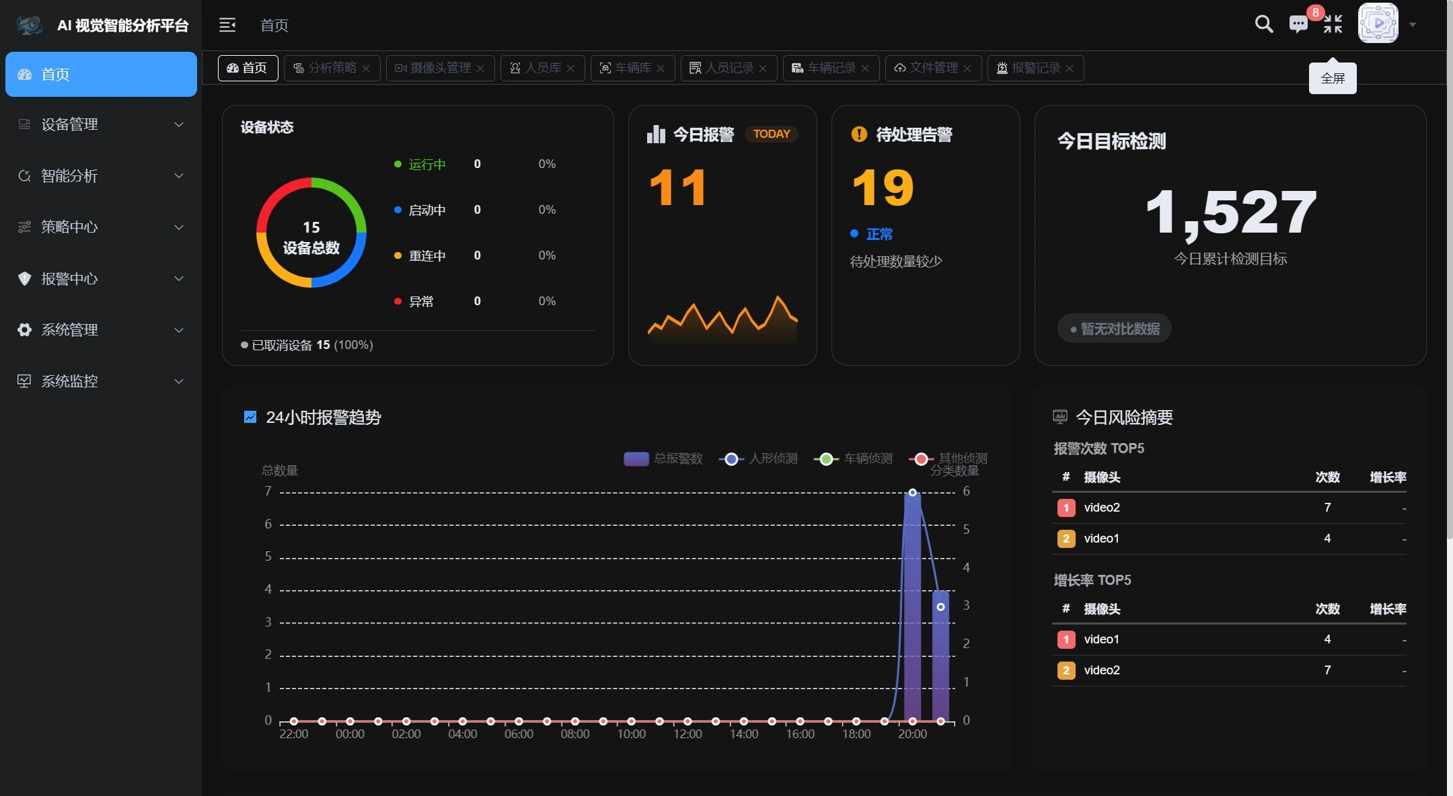Click the page vertical scrollbar

pyautogui.click(x=1449, y=269)
